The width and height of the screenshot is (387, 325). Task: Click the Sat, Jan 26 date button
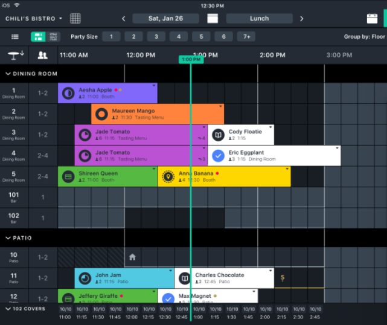pos(165,19)
